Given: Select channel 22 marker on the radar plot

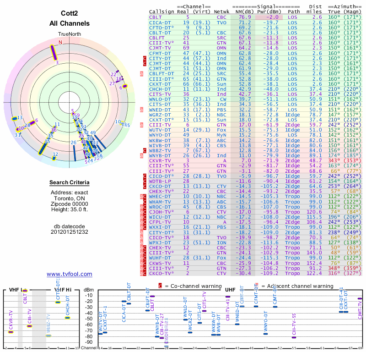Looking at the screenshot, I should (x=118, y=71).
